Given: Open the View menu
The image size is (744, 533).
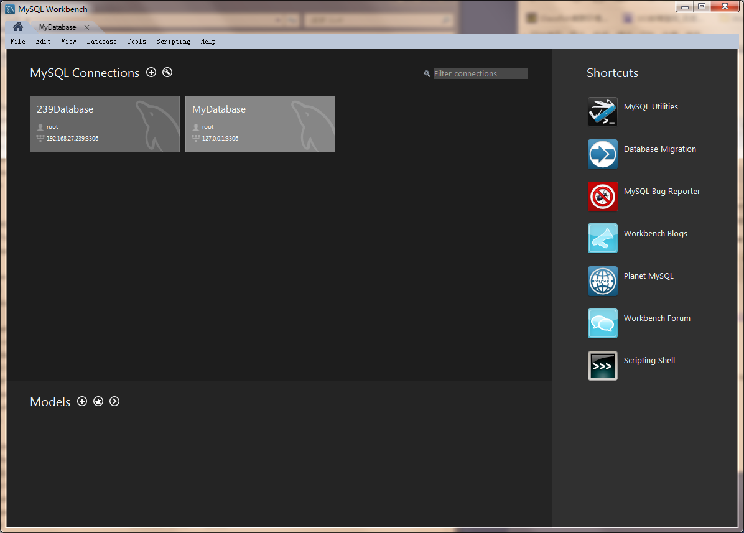Looking at the screenshot, I should pos(69,41).
